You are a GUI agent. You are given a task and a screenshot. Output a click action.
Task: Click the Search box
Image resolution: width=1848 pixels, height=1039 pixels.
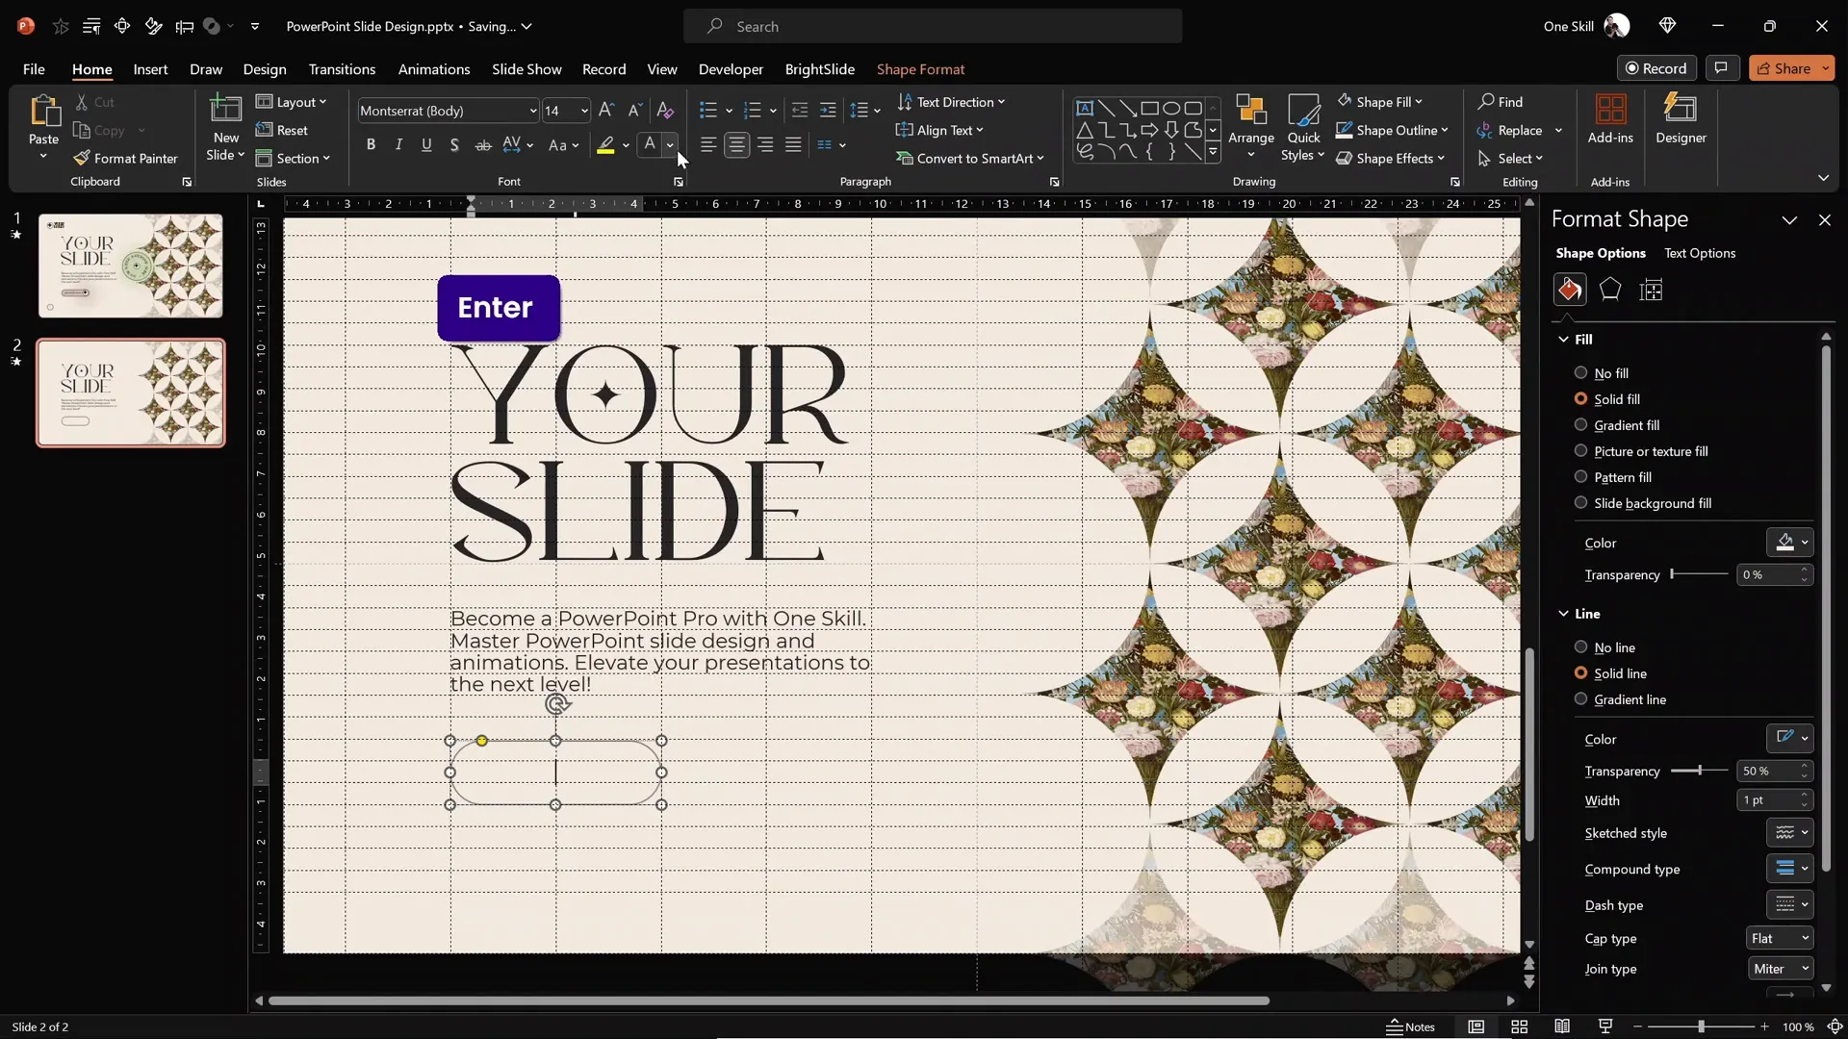[933, 26]
